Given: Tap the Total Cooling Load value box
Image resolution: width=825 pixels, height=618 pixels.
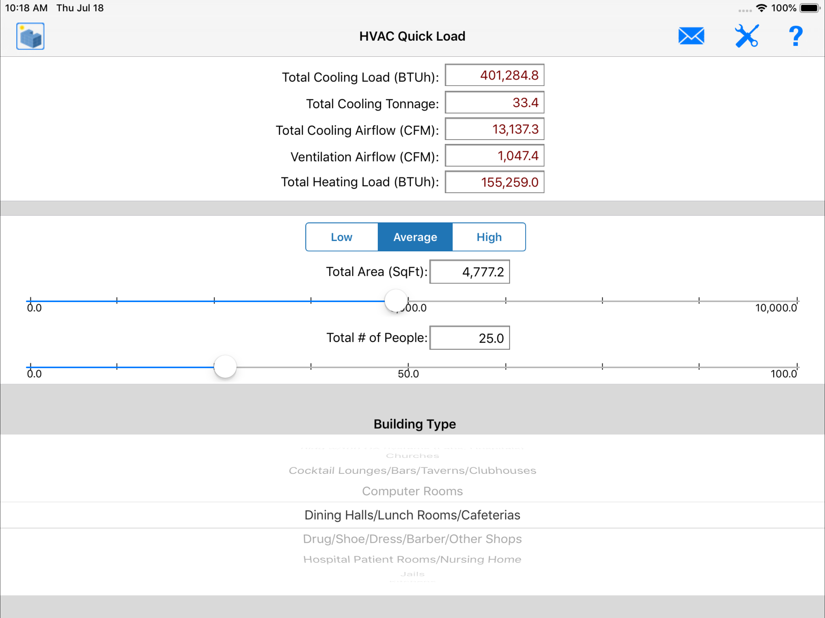Looking at the screenshot, I should tap(494, 75).
